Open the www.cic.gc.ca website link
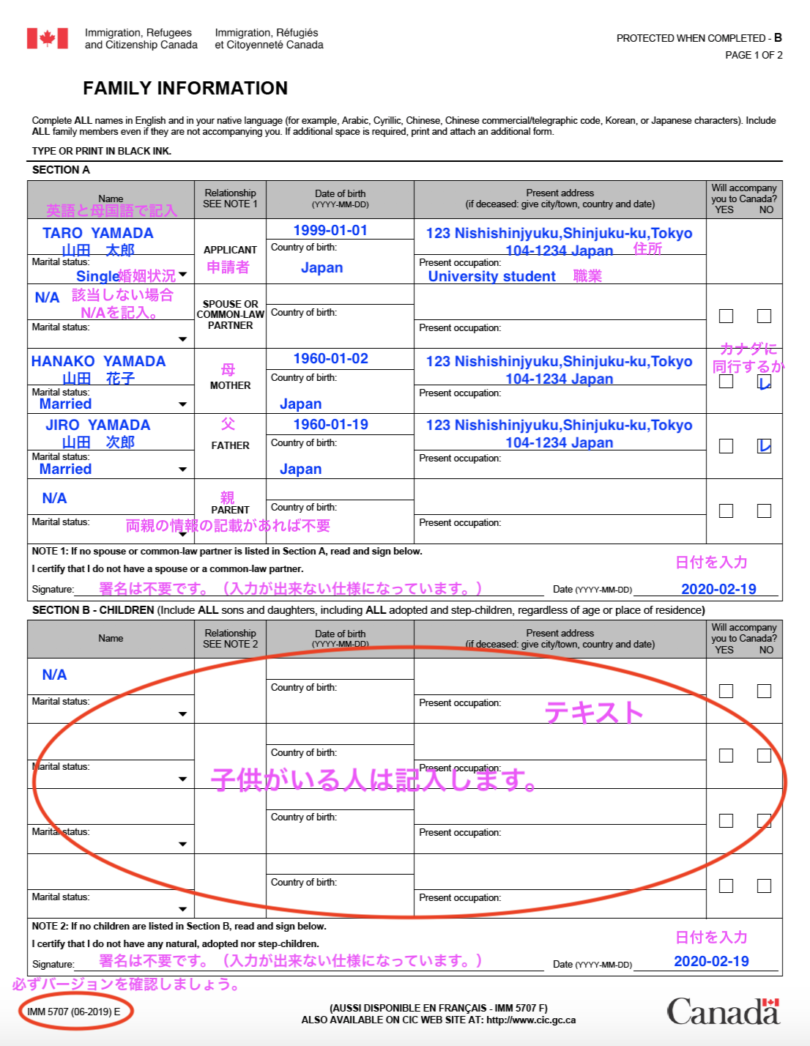This screenshot has height=1046, width=810. [x=530, y=1020]
